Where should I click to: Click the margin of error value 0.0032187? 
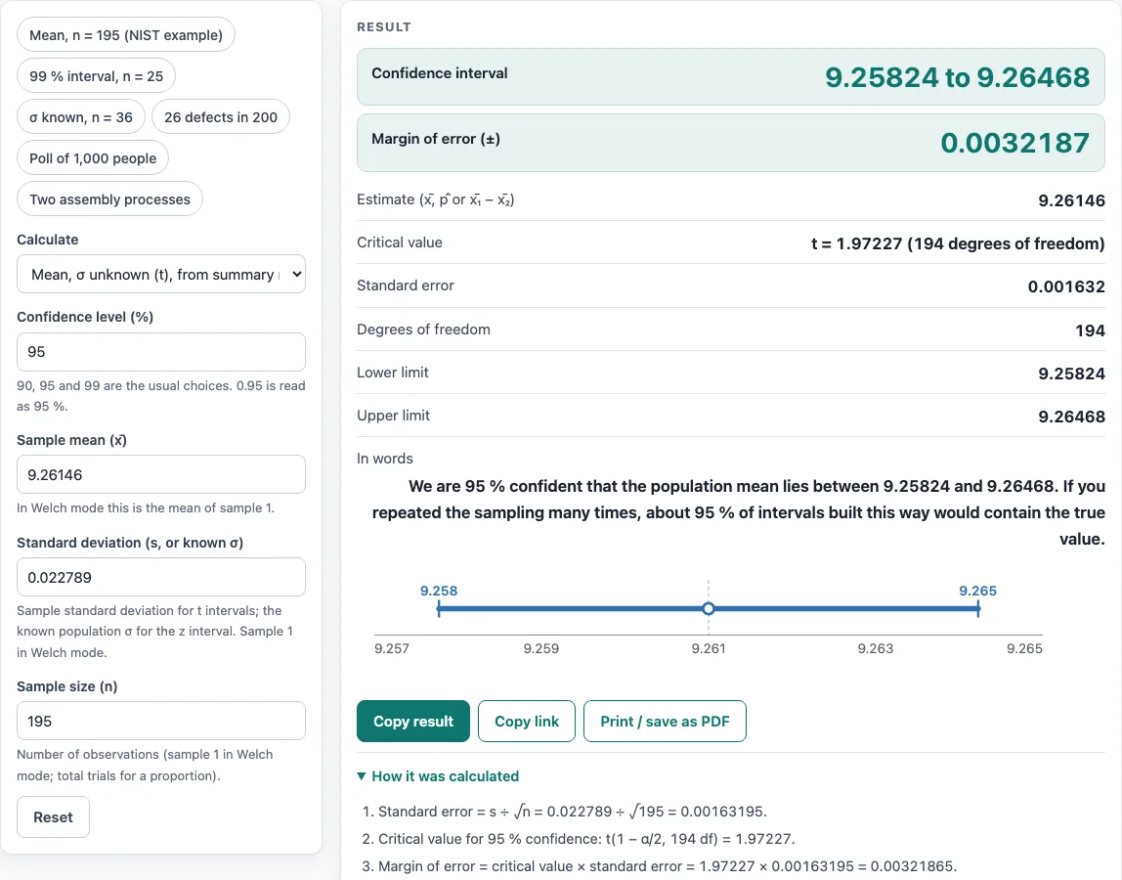tap(1015, 143)
